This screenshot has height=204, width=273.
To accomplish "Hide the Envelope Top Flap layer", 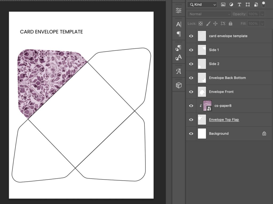I will pos(191,120).
